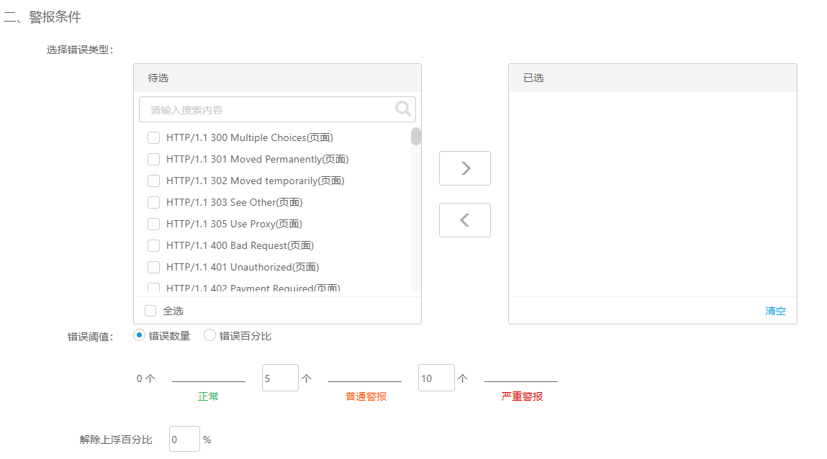This screenshot has width=827, height=459.
Task: Select HTTP/1.1 303 See Other checkbox
Action: [x=153, y=203]
